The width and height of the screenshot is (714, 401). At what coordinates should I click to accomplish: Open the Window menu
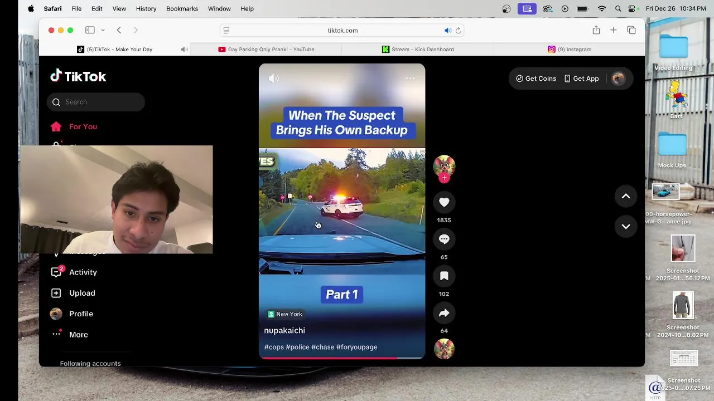pos(219,8)
